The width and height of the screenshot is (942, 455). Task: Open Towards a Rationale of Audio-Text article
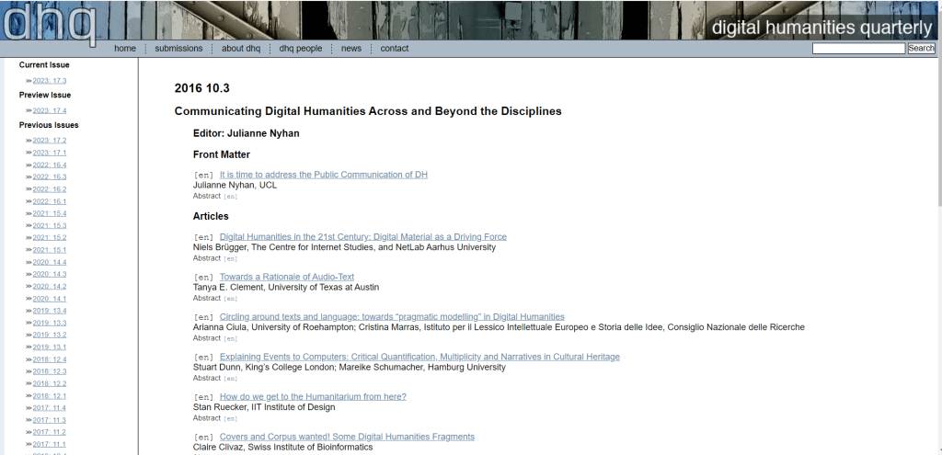pos(286,277)
